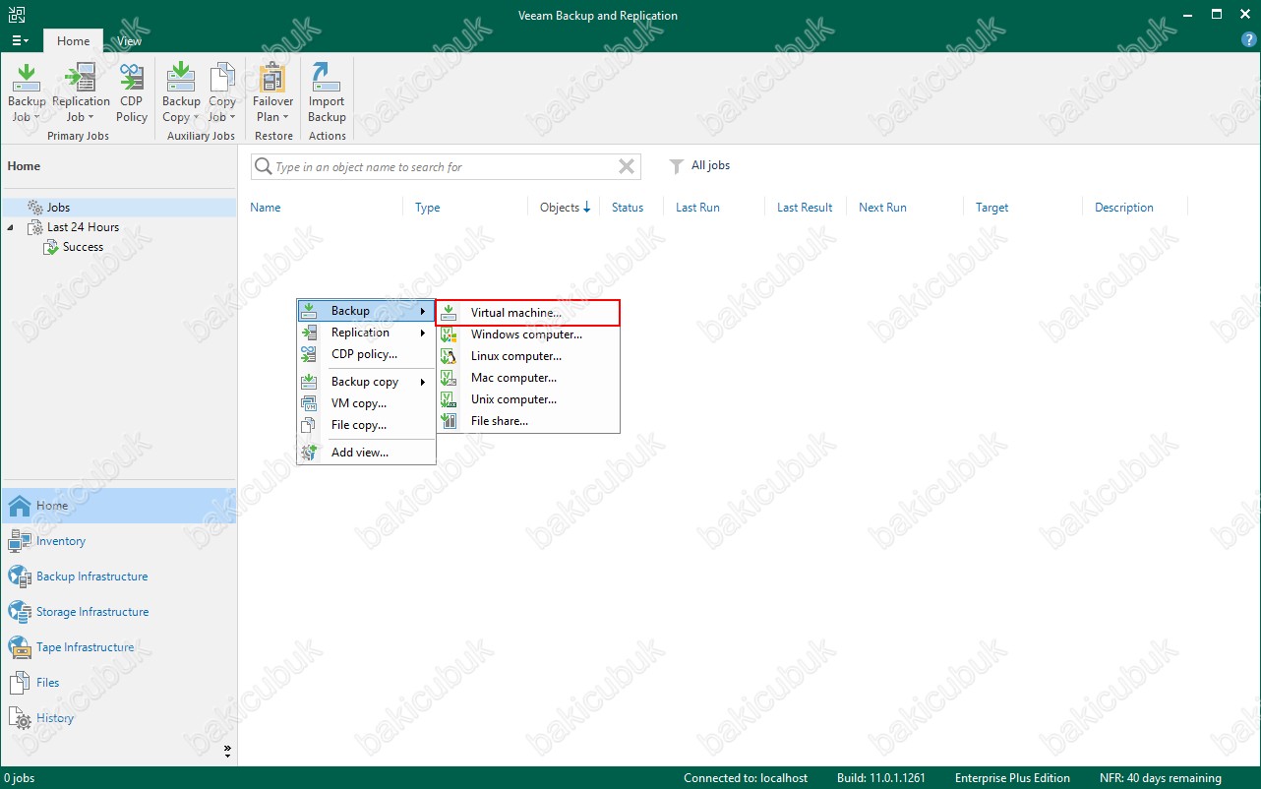Viewport: 1261px width, 789px height.
Task: Choose CDP policy... in context menu
Action: point(366,354)
